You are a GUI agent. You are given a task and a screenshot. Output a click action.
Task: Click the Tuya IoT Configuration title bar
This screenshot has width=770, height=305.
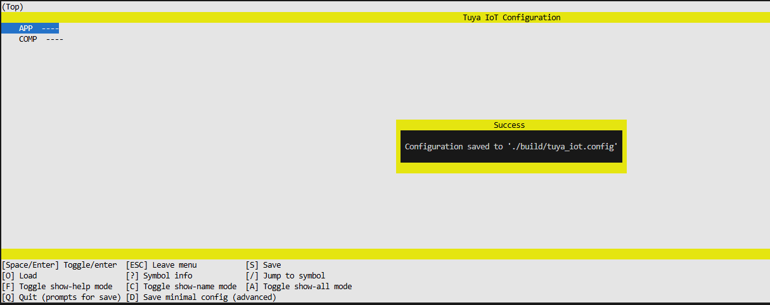pos(511,18)
